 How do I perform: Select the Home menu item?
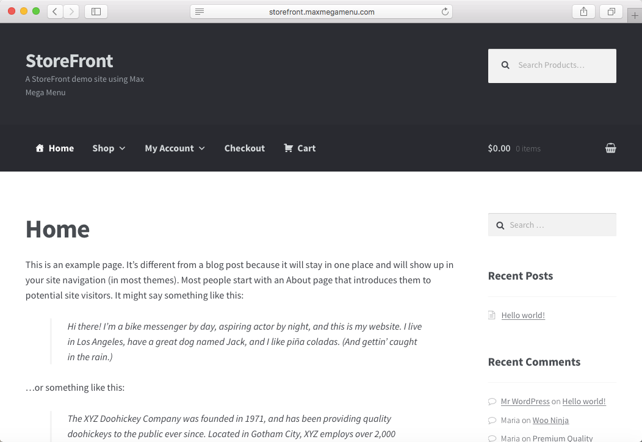tap(61, 148)
